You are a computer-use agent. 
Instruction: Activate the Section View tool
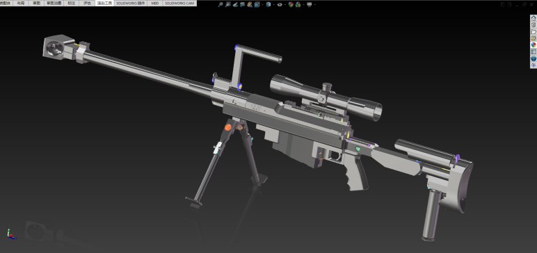pyautogui.click(x=243, y=4)
